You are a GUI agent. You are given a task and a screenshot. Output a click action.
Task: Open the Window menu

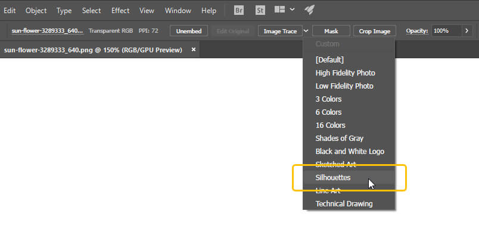[x=178, y=11]
